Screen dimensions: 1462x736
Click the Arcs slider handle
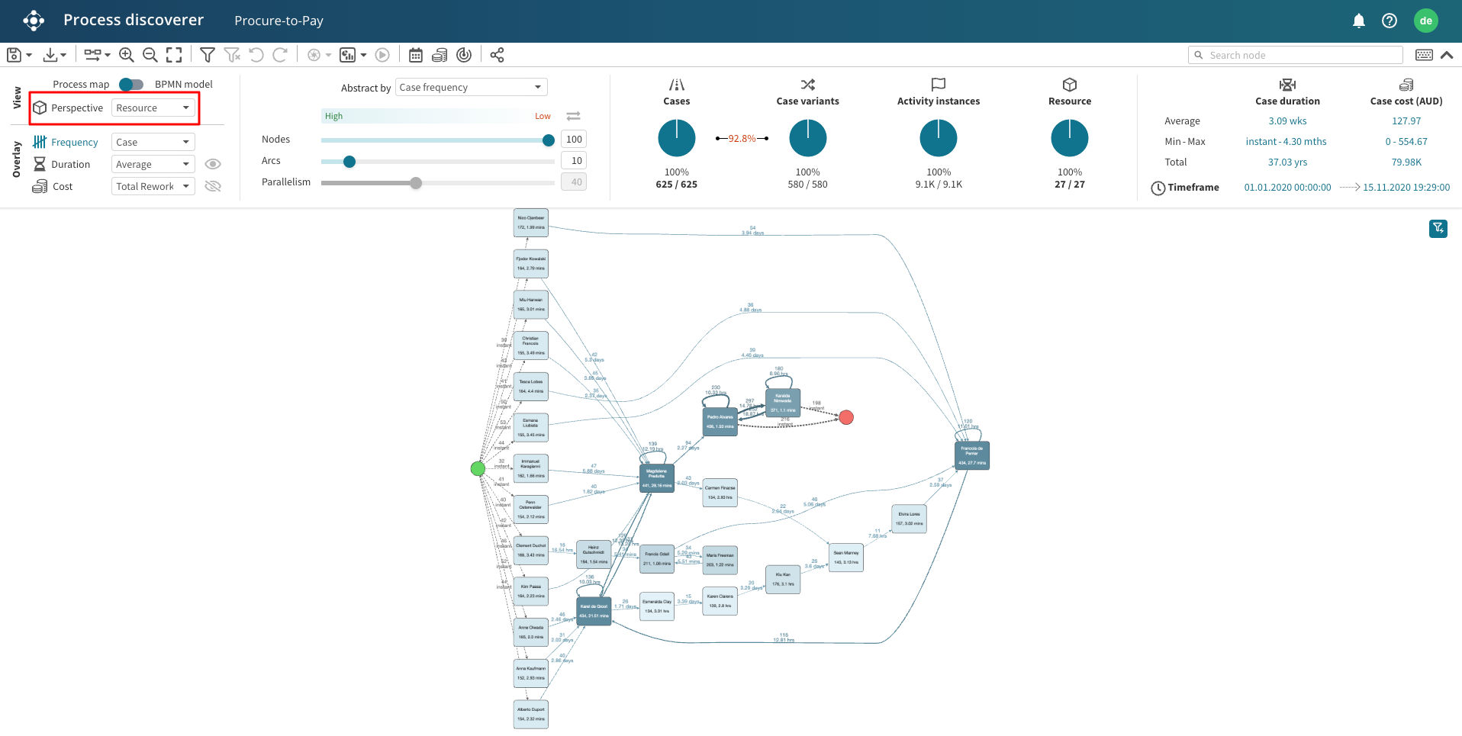(x=349, y=162)
